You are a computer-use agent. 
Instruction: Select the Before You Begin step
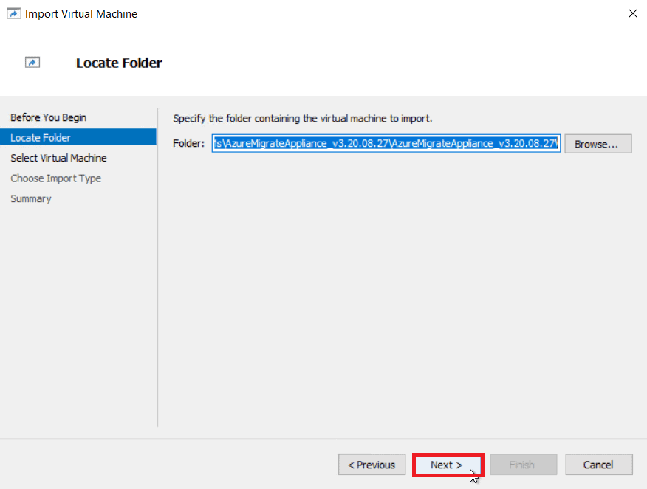point(48,117)
